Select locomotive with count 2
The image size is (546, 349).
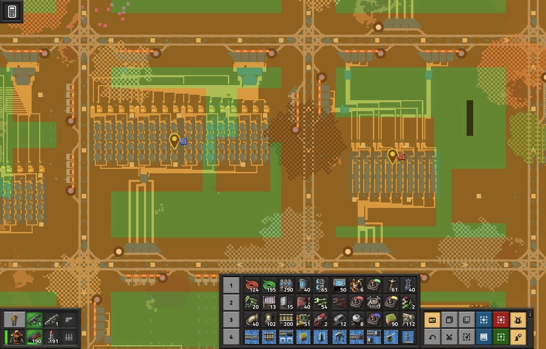point(321,320)
